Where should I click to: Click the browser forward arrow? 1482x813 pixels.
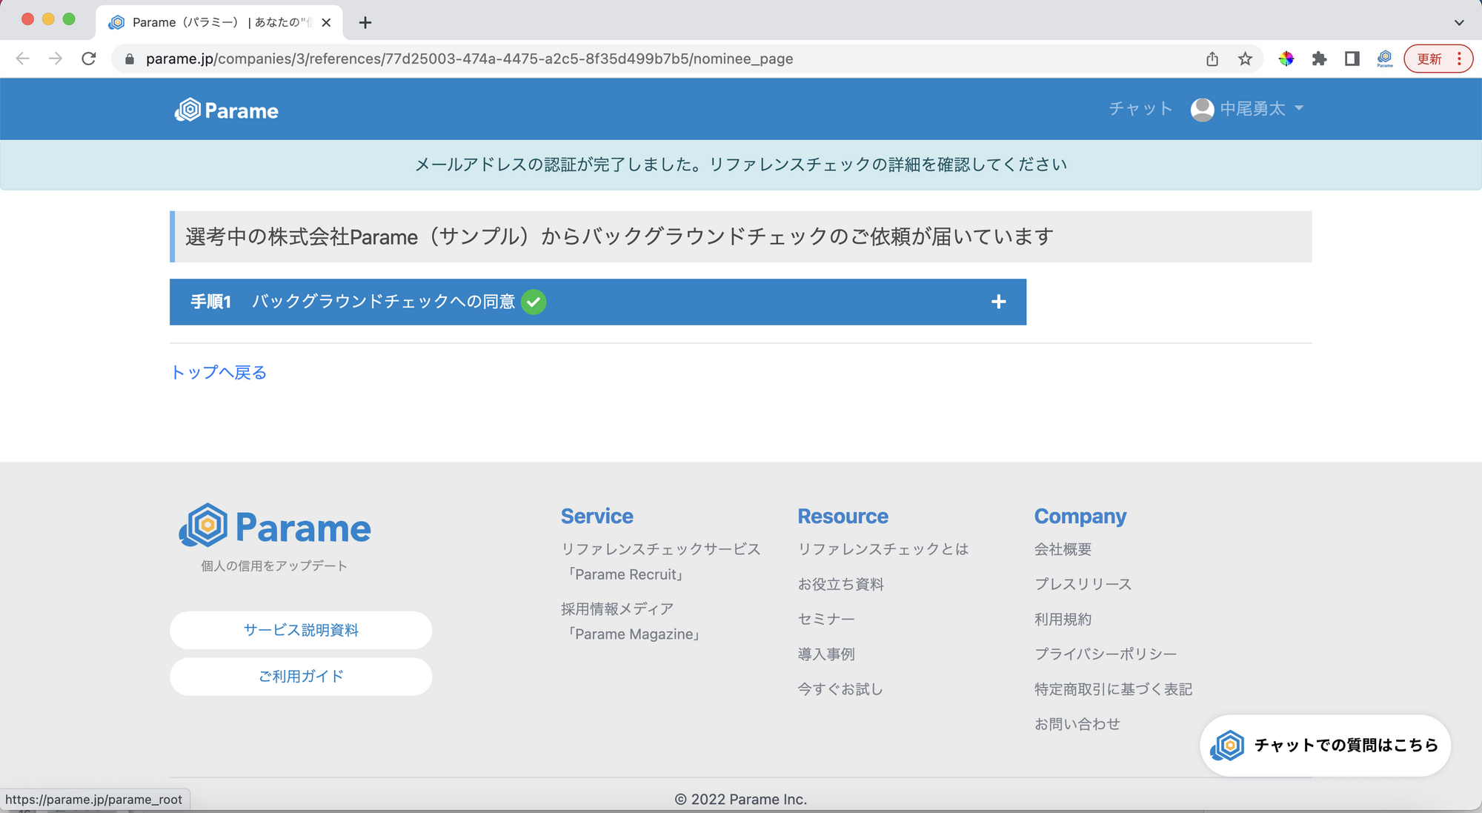click(x=56, y=59)
